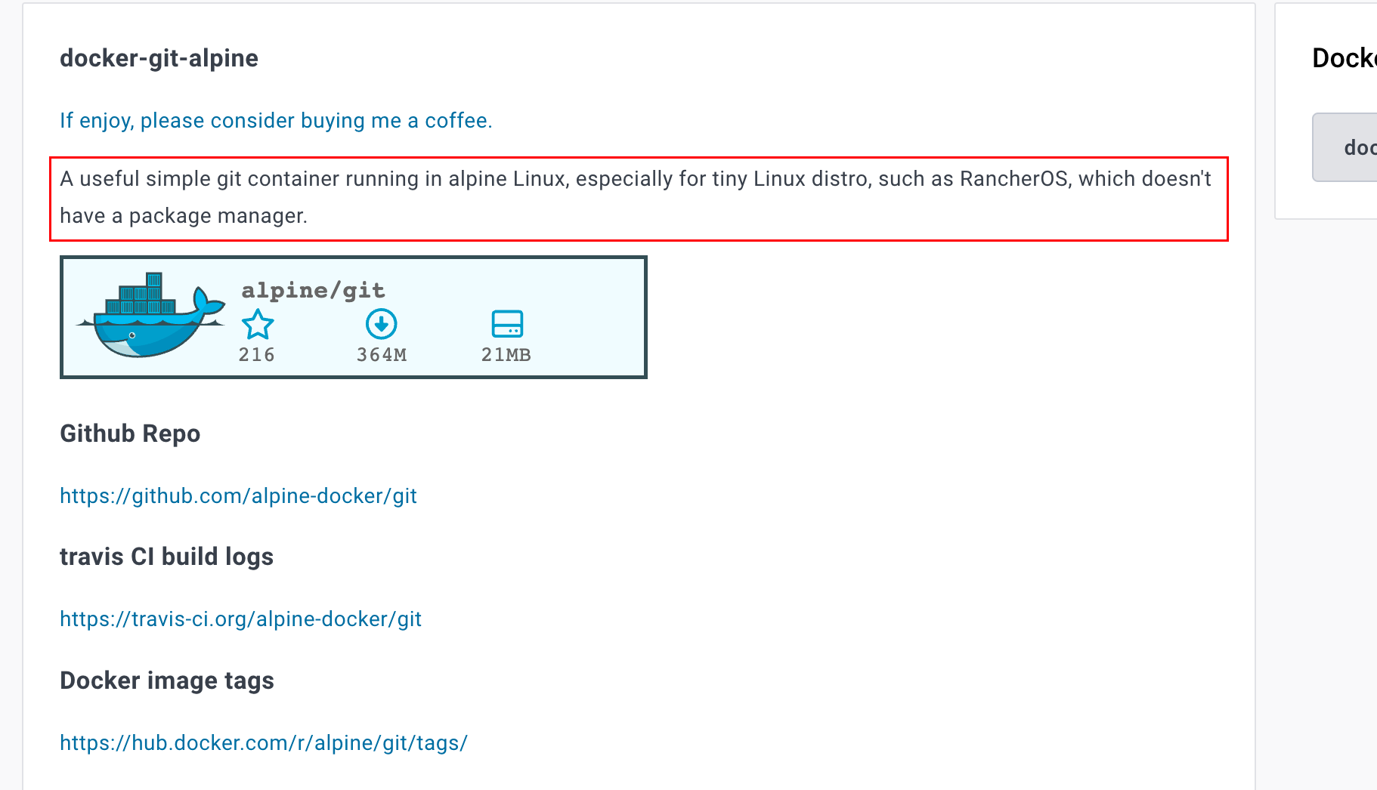1377x790 pixels.
Task: Click the word RancherOS in the description
Action: pyautogui.click(x=1014, y=179)
